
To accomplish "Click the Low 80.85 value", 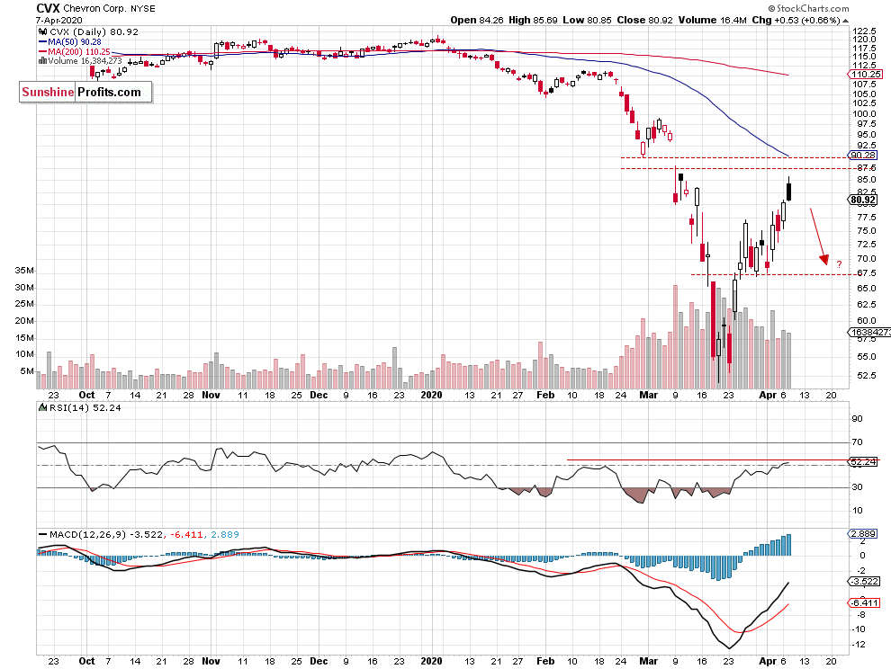I will click(587, 20).
